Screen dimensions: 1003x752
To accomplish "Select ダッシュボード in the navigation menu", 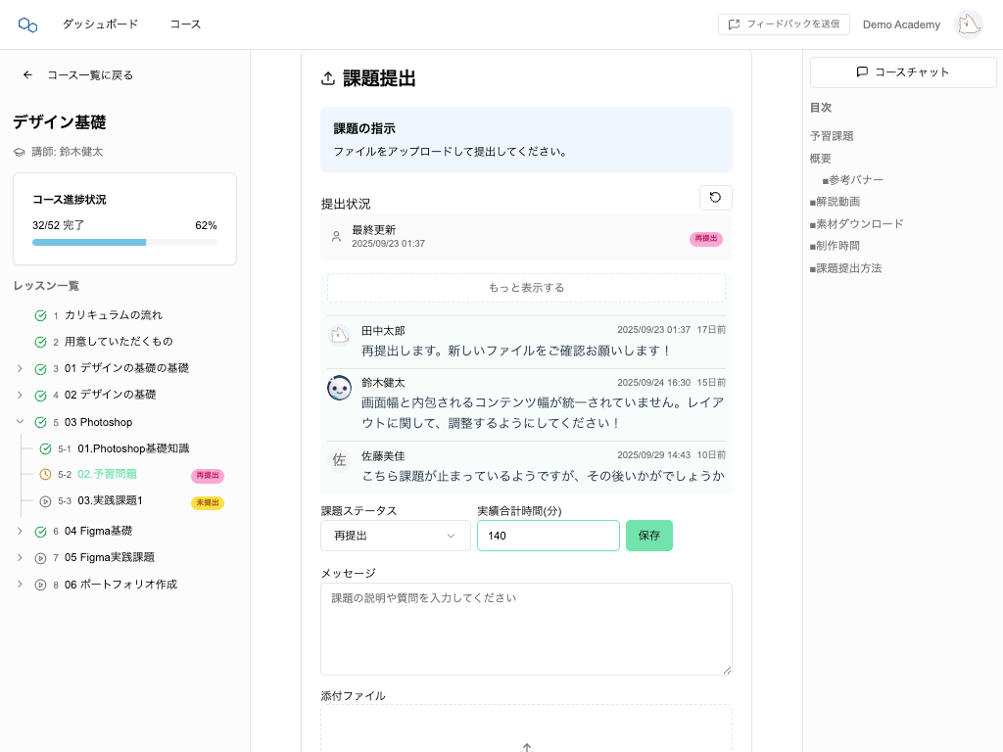I will [x=99, y=24].
